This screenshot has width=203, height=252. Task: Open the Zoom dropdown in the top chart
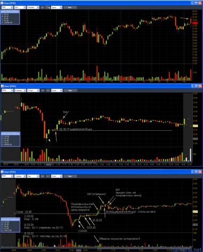(x=57, y=7)
